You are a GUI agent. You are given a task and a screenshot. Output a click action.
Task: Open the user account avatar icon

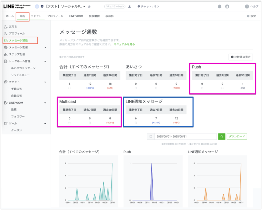tap(227, 7)
